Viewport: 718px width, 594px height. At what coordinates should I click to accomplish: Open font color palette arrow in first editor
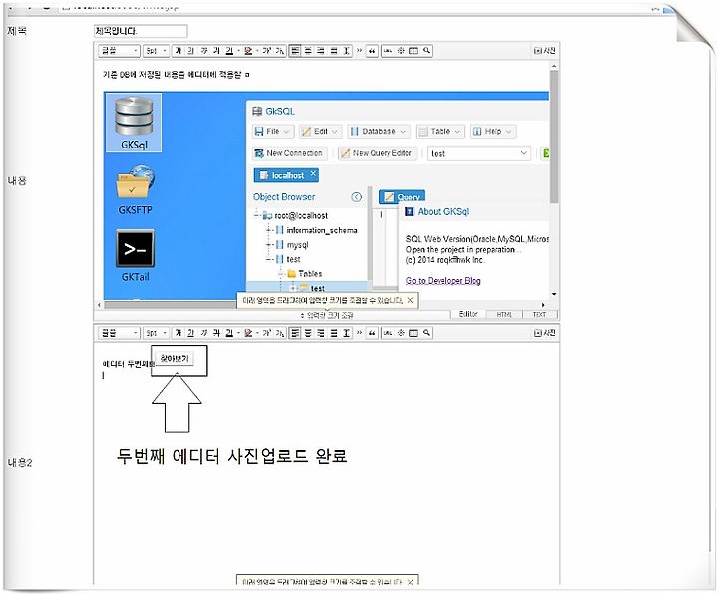[x=238, y=51]
